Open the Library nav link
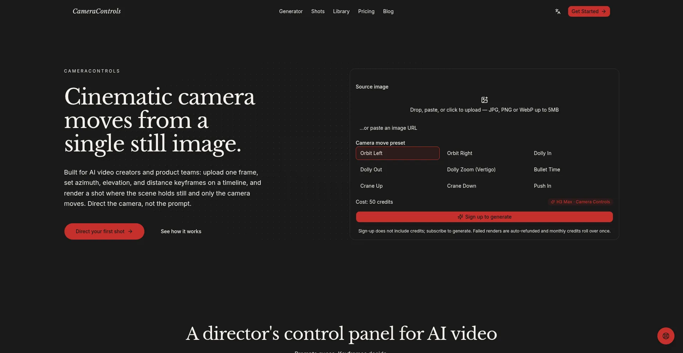 (341, 11)
